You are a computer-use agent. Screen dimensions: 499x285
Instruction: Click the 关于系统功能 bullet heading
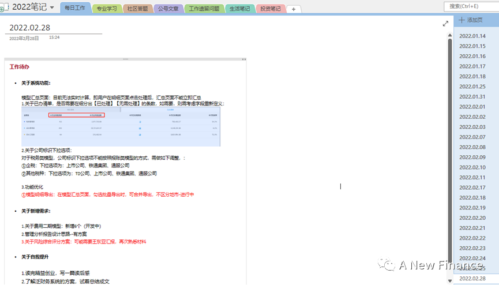(36, 83)
